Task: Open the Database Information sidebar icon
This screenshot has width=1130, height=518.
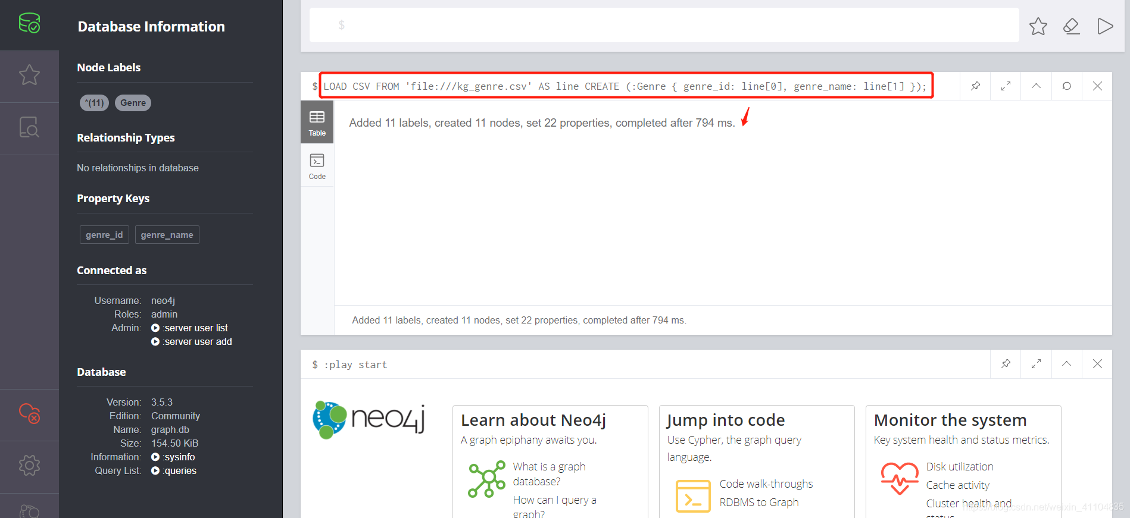Action: (29, 24)
